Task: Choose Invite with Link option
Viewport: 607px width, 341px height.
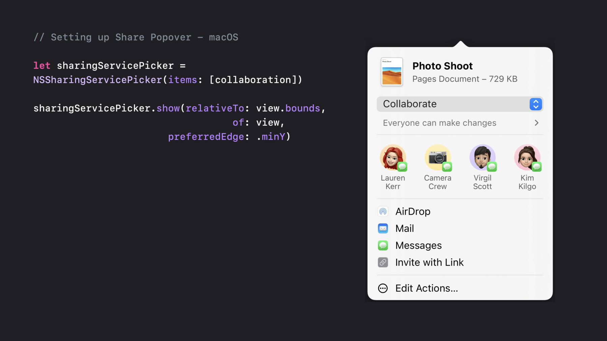Action: point(460,262)
